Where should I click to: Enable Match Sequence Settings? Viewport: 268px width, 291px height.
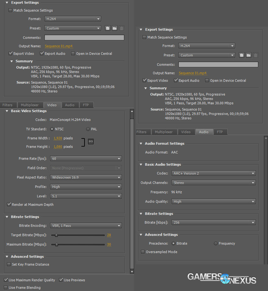pos(10,10)
